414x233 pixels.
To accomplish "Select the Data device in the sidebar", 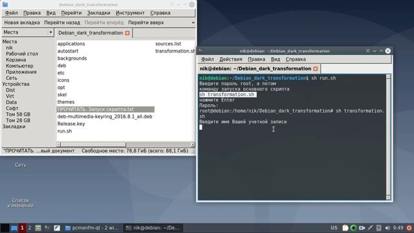I will point(12,102).
